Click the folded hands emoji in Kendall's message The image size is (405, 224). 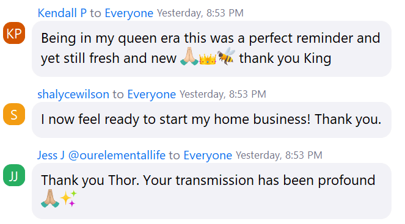pos(189,56)
